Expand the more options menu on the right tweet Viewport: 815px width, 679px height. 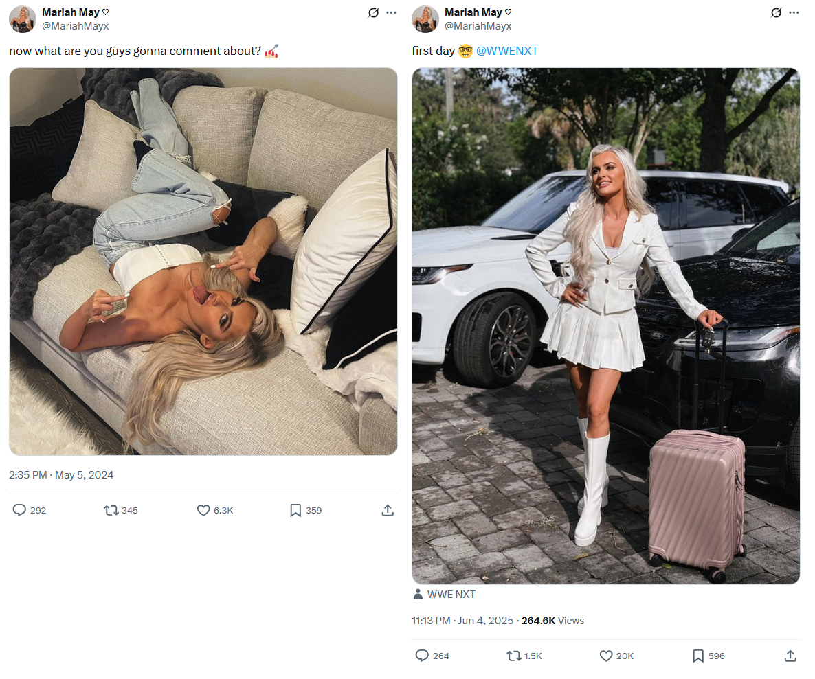(x=794, y=12)
